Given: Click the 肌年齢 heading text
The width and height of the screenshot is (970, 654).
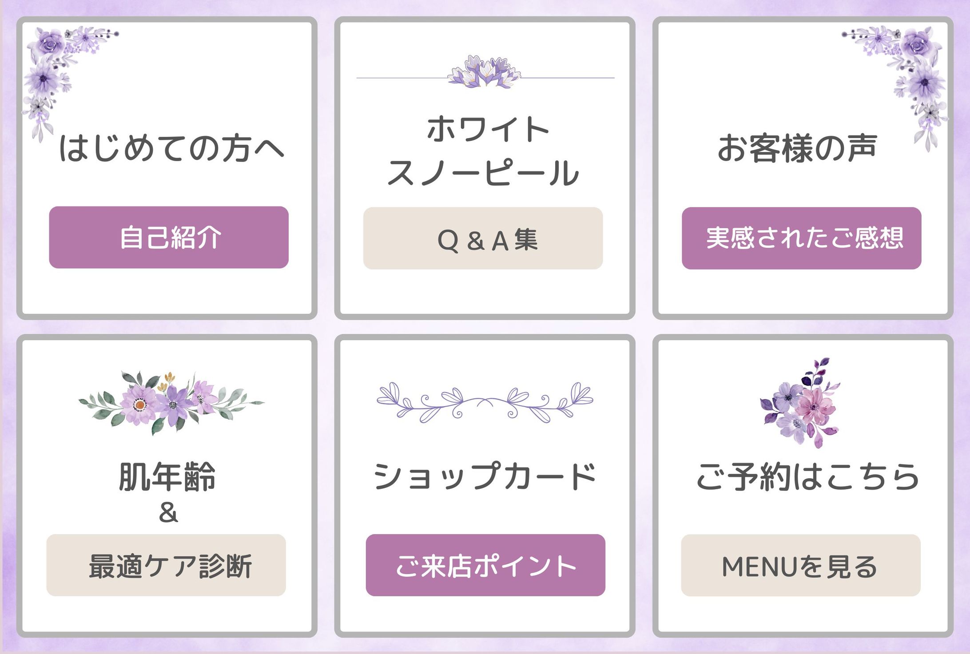Looking at the screenshot, I should [167, 477].
